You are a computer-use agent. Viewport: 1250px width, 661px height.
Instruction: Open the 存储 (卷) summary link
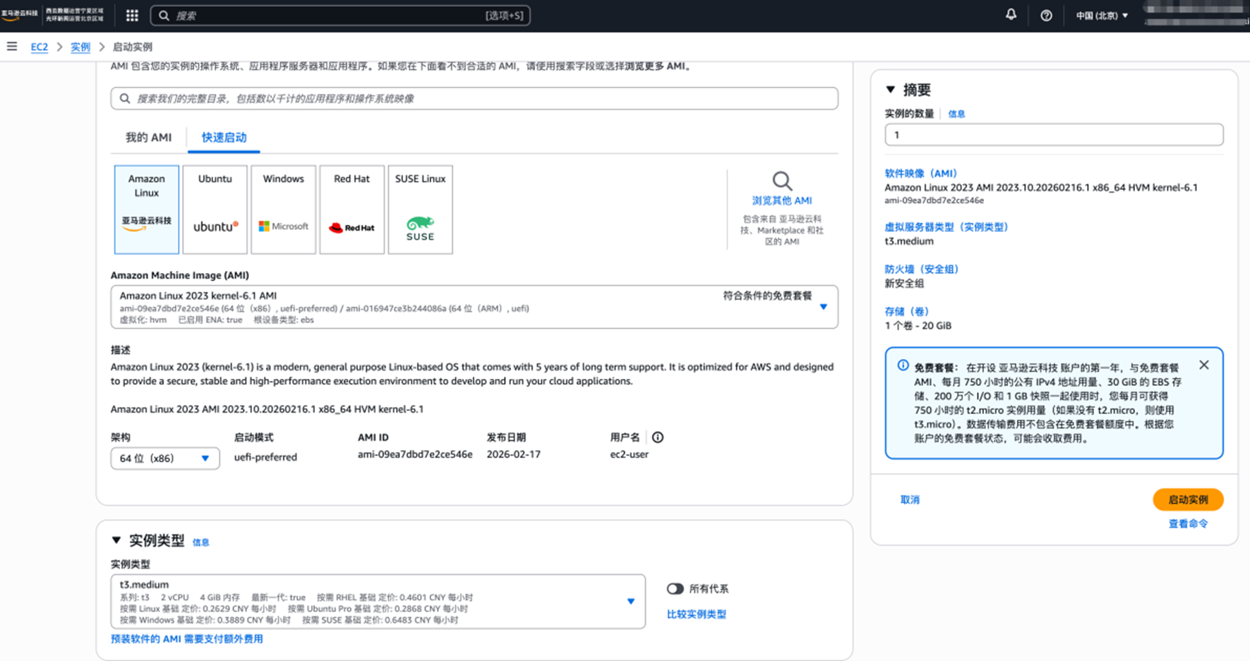[x=907, y=311]
